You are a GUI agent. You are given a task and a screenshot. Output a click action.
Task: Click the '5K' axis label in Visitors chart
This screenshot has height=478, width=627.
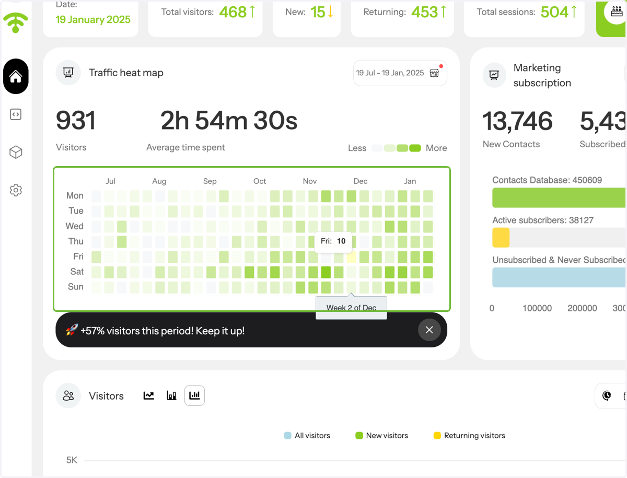point(72,460)
